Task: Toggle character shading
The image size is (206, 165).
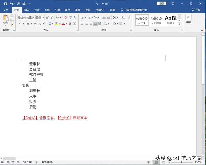Action: pos(70,24)
